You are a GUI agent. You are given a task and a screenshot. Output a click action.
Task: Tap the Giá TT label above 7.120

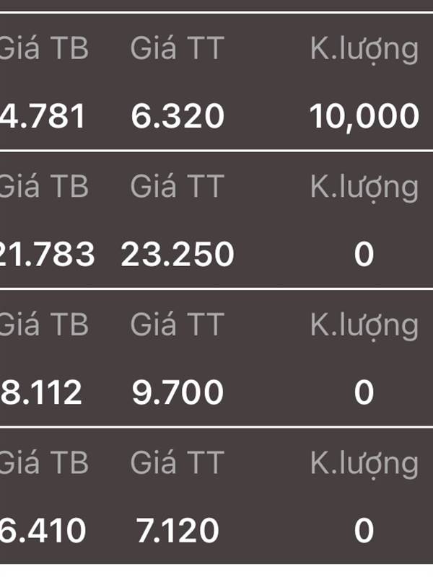coord(177,463)
